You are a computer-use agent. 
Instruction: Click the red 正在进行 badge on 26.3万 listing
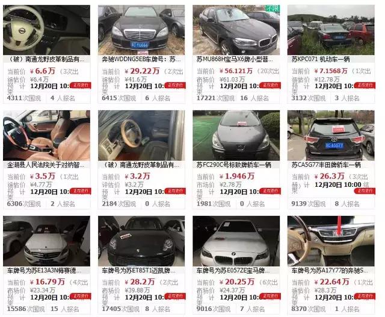(365, 191)
